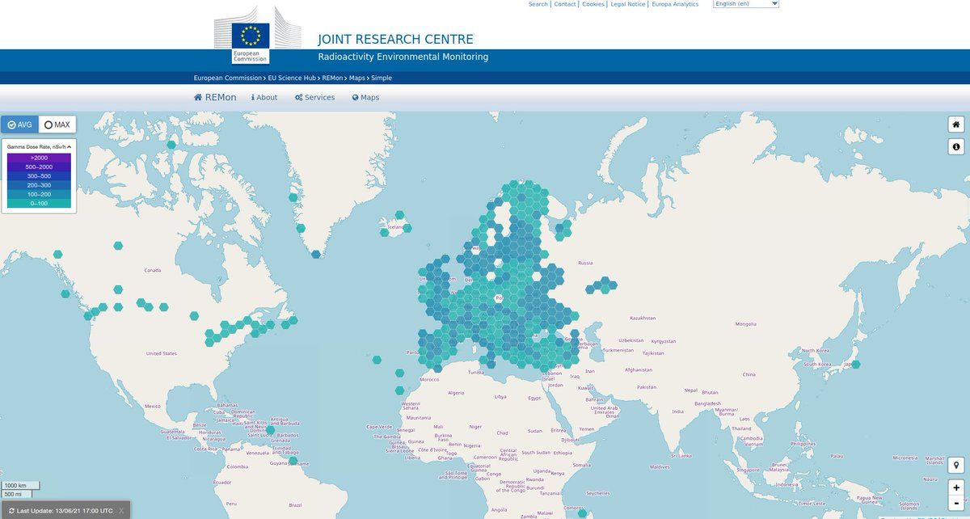Click the 500–2000 legend color band
This screenshot has height=519, width=970.
pos(39,167)
